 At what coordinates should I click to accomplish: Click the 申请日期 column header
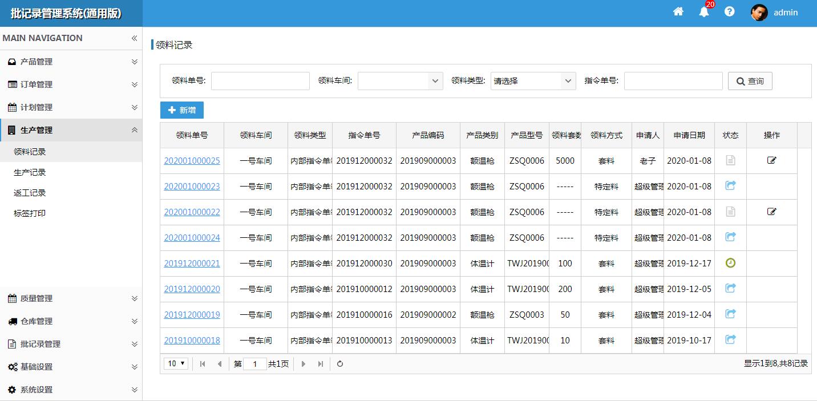point(689,135)
